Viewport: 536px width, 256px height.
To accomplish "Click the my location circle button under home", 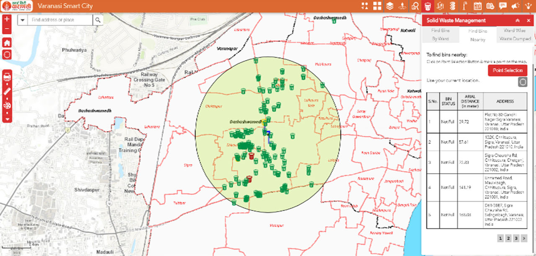I will [7, 54].
